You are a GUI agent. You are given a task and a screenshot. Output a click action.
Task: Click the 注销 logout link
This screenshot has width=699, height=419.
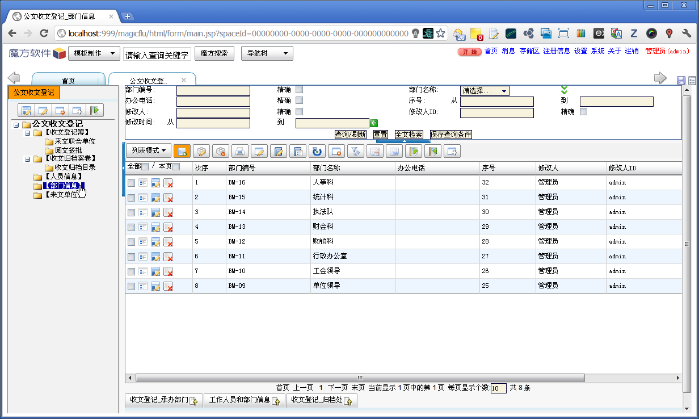point(631,51)
